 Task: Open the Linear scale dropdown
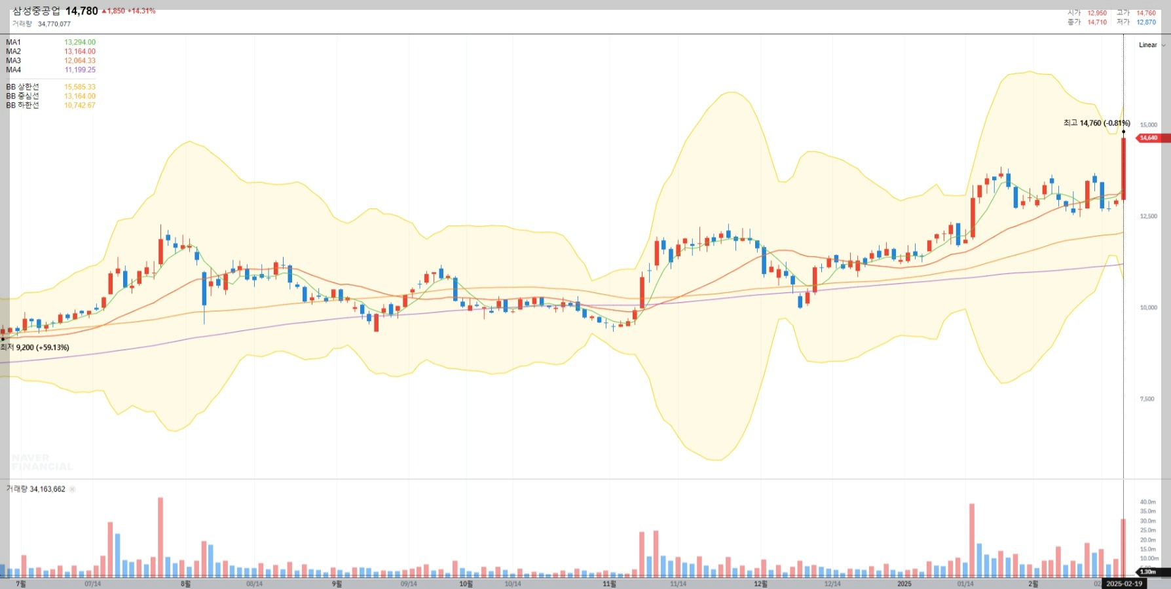point(1152,45)
